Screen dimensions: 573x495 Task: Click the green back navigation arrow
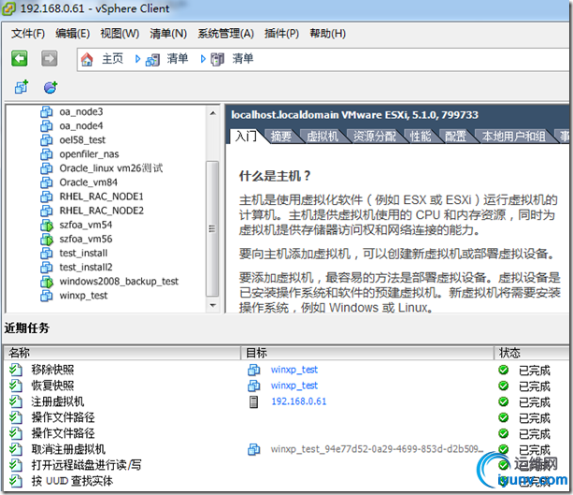[x=20, y=59]
